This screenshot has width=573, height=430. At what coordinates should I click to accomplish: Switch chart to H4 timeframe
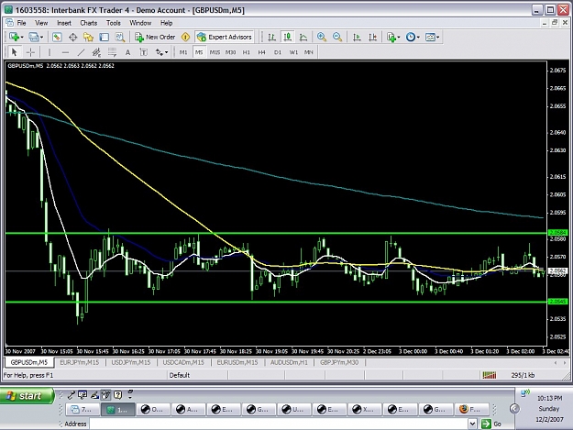click(x=261, y=52)
